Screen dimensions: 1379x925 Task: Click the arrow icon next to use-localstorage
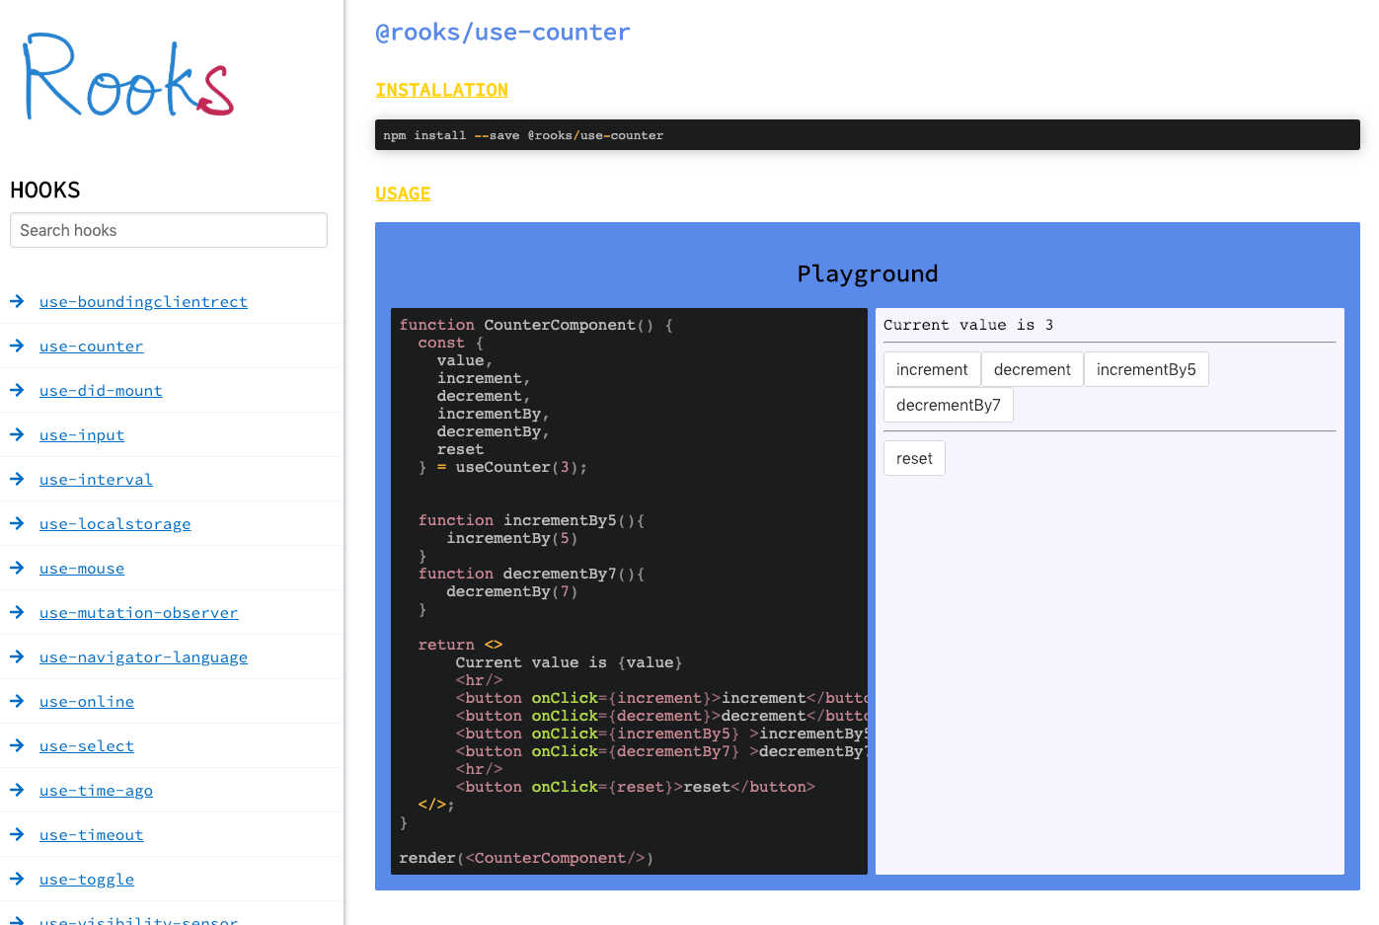17,523
